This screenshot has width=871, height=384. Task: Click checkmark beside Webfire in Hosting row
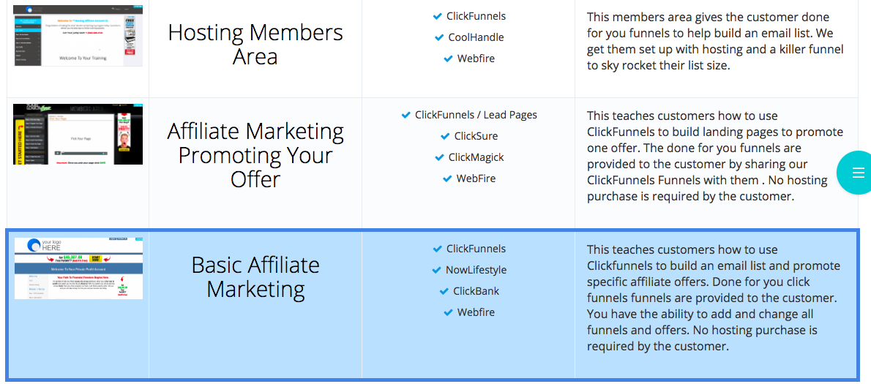point(448,59)
